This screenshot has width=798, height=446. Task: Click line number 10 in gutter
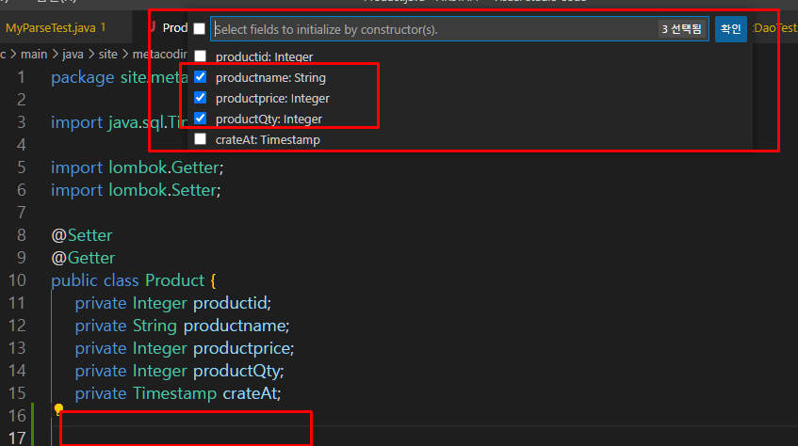click(17, 280)
